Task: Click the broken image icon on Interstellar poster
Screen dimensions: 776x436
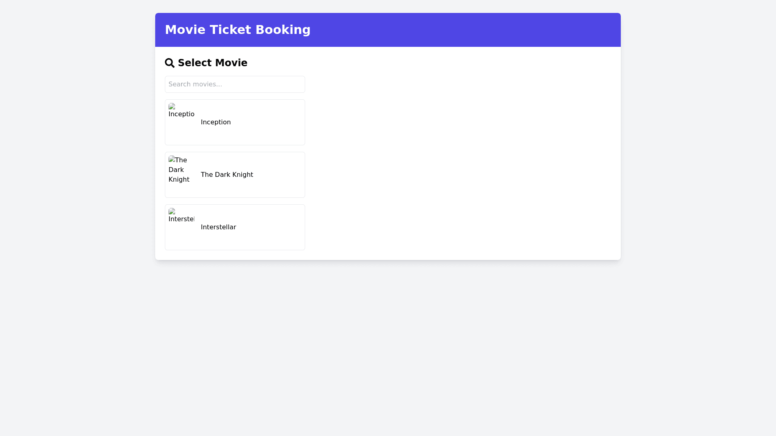Action: pyautogui.click(x=172, y=211)
